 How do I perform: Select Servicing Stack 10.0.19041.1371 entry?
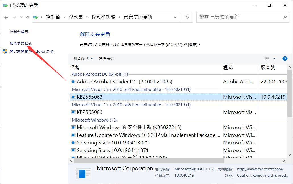pos(113,150)
